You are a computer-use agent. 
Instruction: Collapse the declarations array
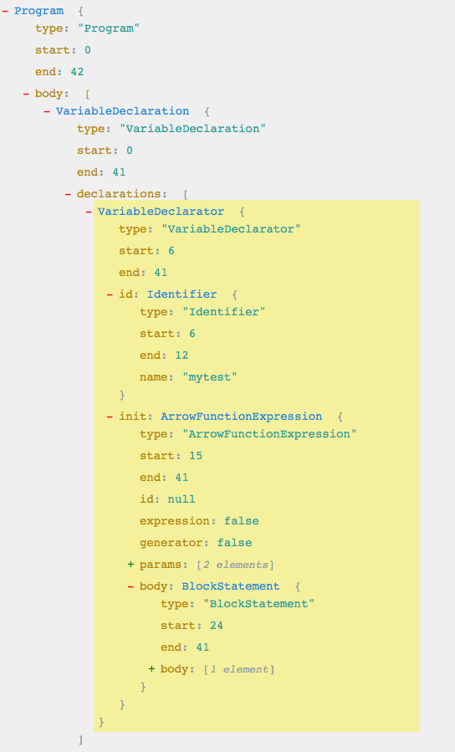coord(68,194)
